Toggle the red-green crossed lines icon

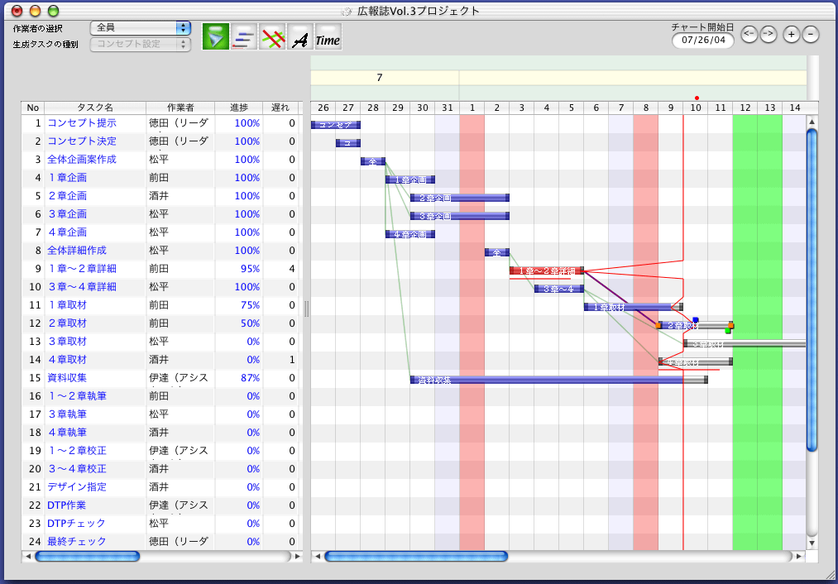pyautogui.click(x=272, y=37)
